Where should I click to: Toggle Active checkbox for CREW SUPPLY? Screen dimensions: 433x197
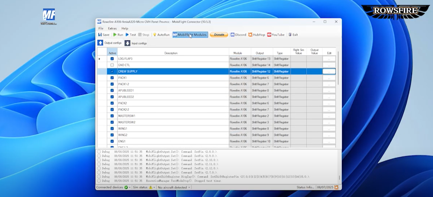[112, 72]
